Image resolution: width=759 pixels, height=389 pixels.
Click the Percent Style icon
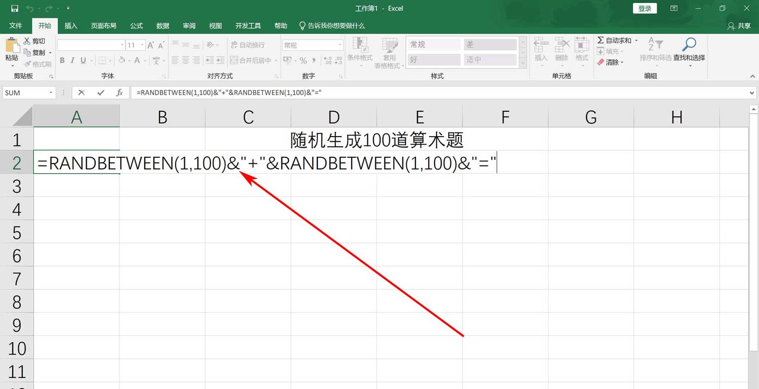point(304,60)
